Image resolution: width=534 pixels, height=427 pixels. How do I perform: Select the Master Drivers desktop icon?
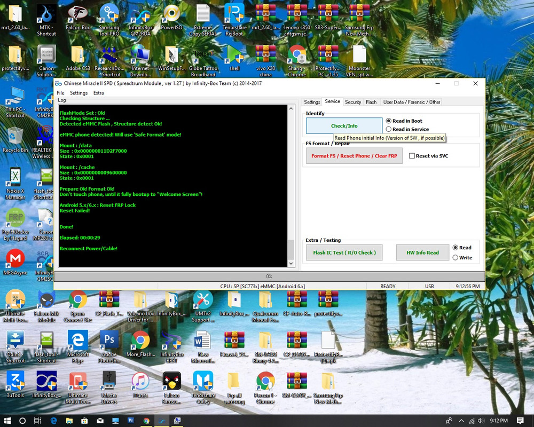coord(109,388)
